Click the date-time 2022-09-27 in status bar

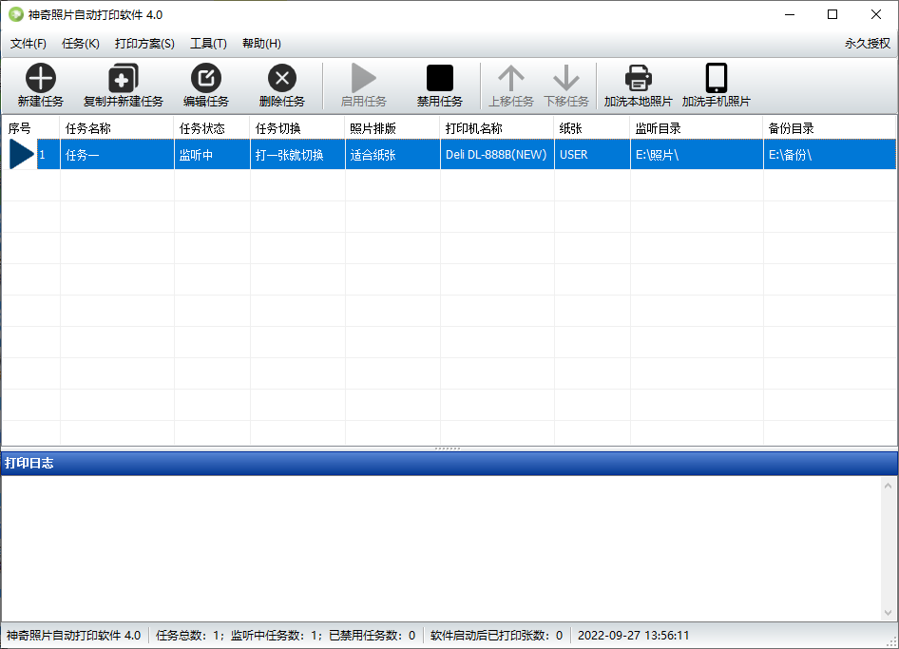click(x=633, y=636)
